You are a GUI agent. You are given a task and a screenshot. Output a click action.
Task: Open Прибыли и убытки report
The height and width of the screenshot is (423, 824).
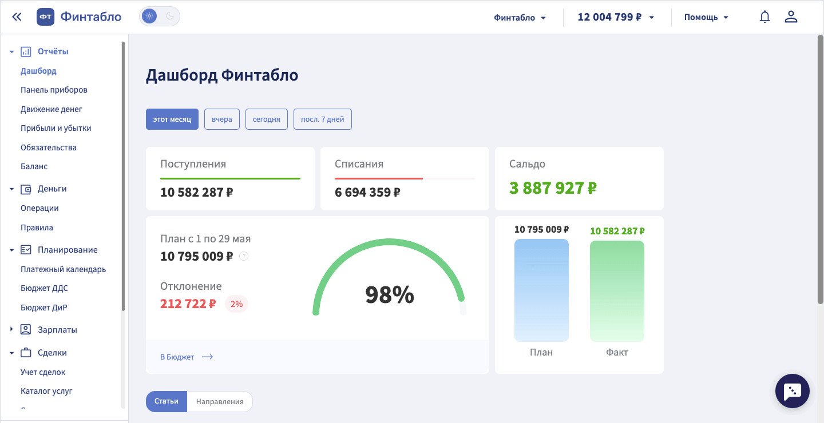pos(56,128)
